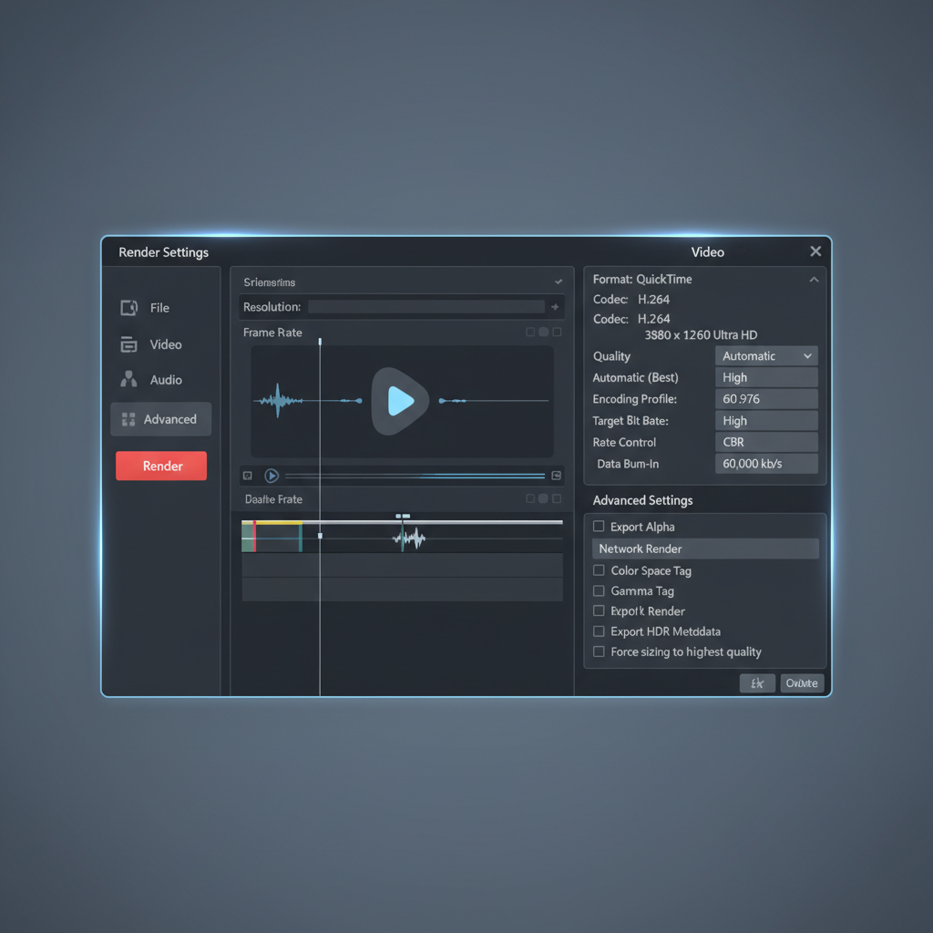Check Force sizing to highest quality
The height and width of the screenshot is (933, 933).
[599, 651]
